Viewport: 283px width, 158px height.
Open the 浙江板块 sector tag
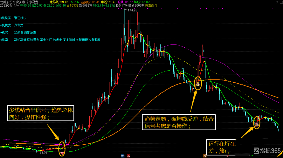click(x=20, y=18)
